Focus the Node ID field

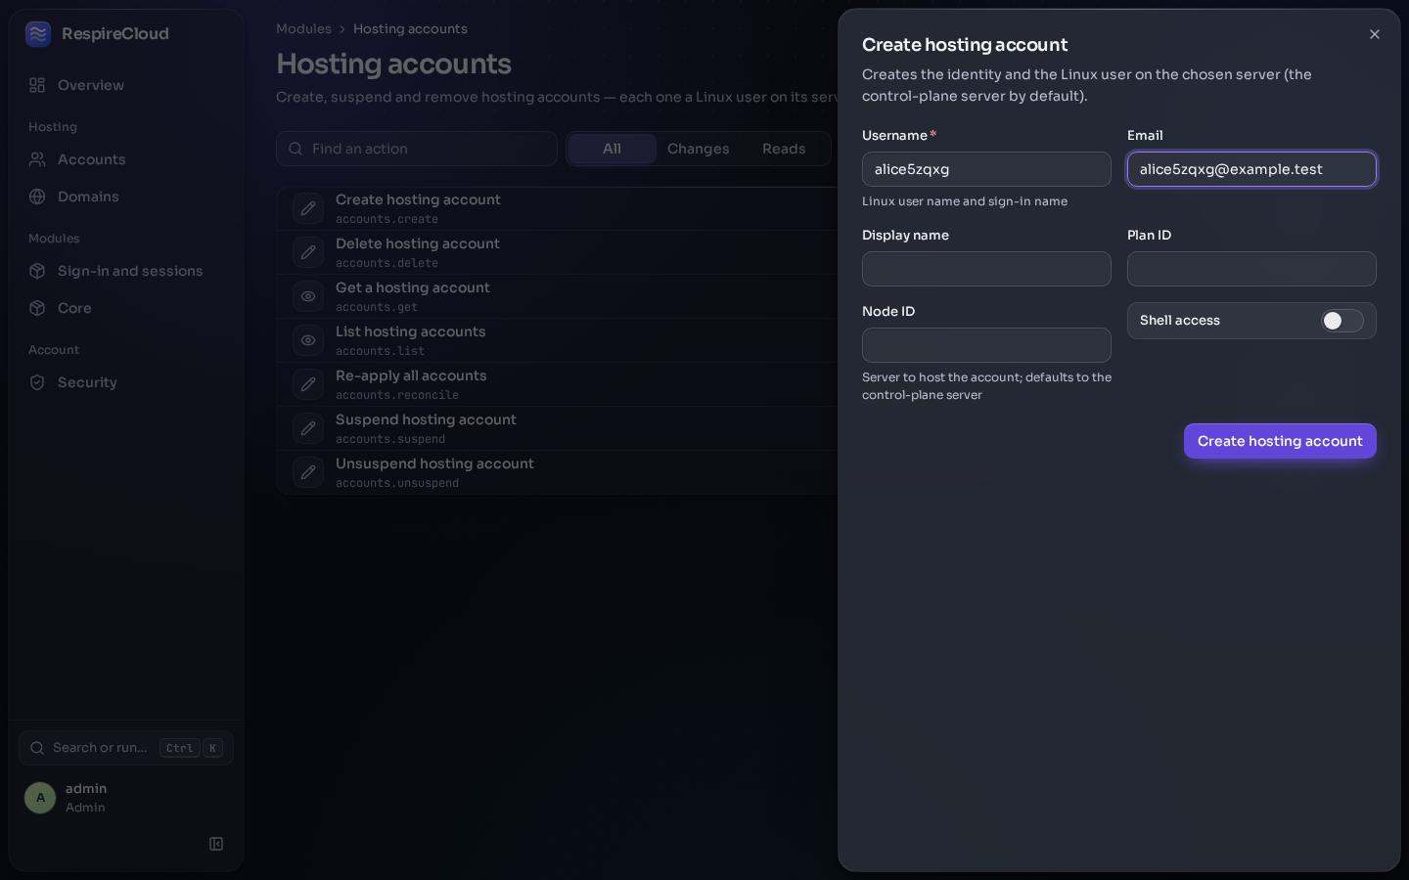coord(986,345)
